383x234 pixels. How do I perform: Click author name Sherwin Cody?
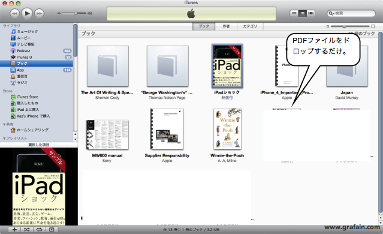click(107, 98)
